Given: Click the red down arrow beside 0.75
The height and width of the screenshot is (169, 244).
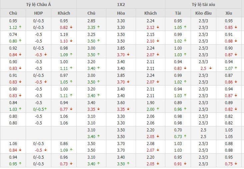Looking at the screenshot, I should pyautogui.click(x=236, y=164).
